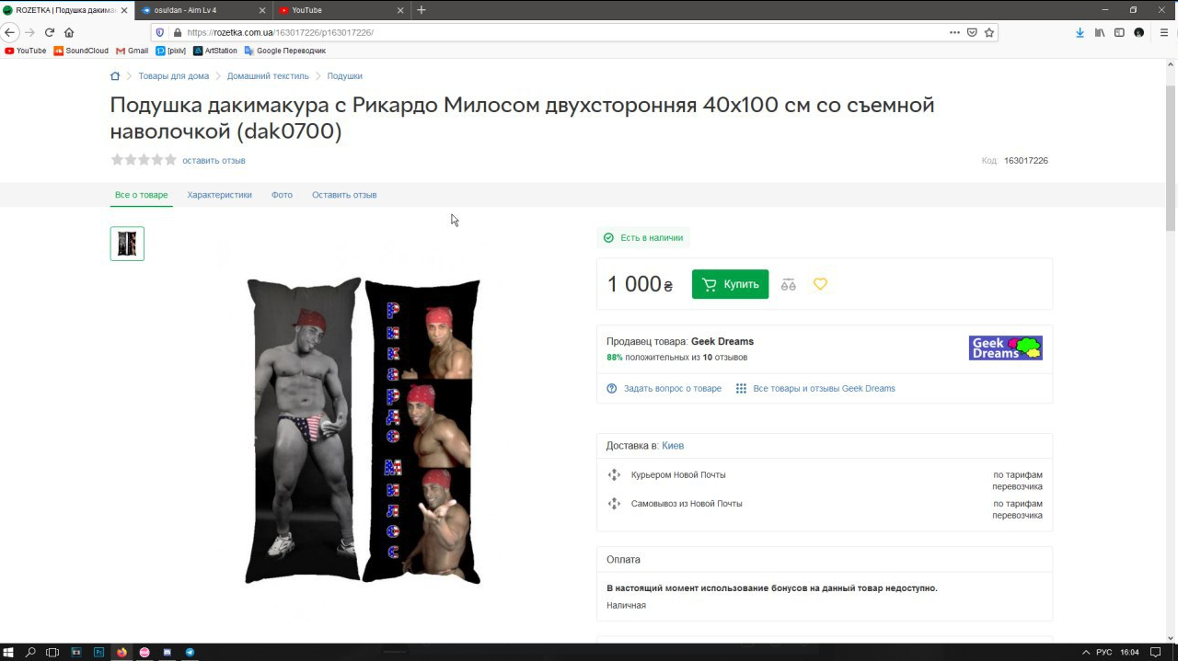
Task: Select the 'Все о товаре' tab
Action: coord(141,195)
